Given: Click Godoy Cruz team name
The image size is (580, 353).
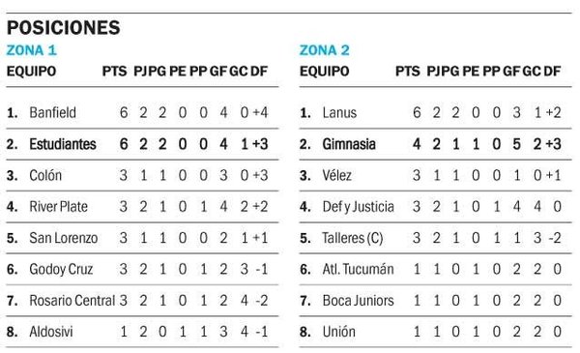Looking at the screenshot, I should (61, 270).
